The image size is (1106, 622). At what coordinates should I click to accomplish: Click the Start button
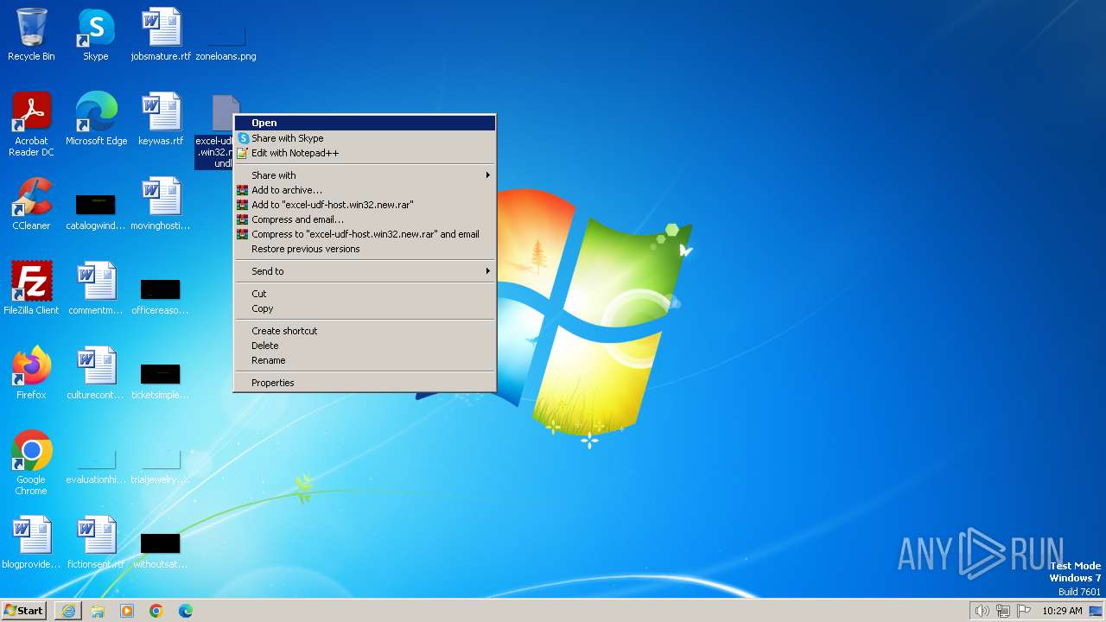(24, 611)
